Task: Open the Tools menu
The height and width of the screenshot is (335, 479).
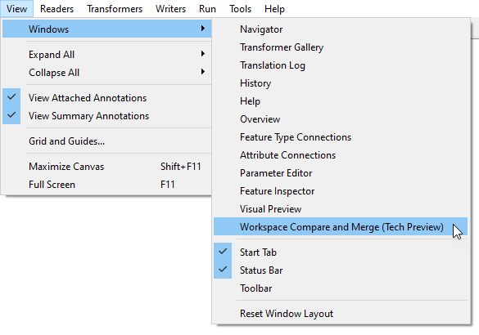Action: click(241, 8)
